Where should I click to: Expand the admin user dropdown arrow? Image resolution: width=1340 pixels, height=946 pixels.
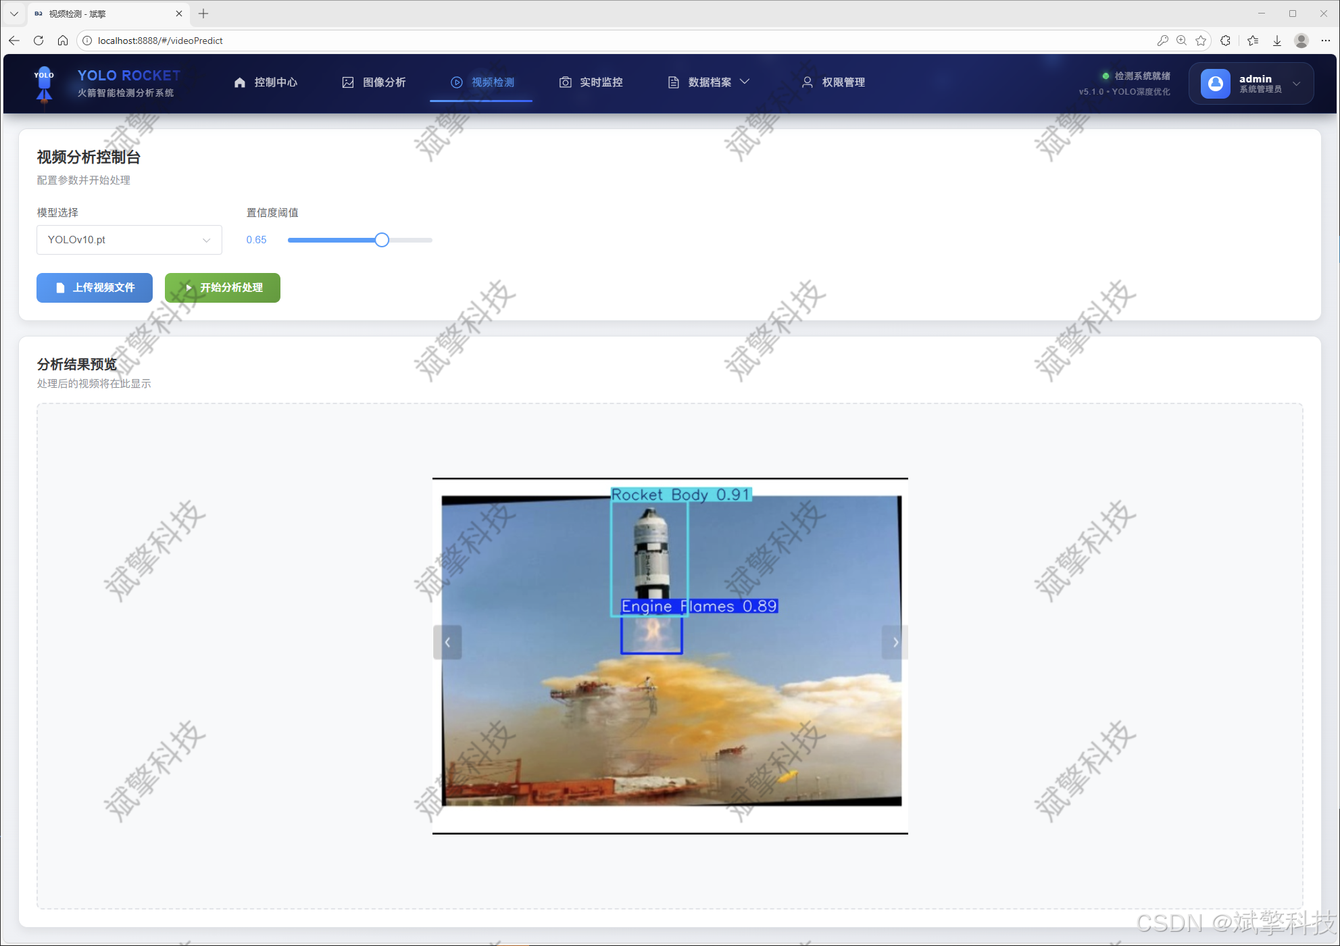pos(1296,84)
